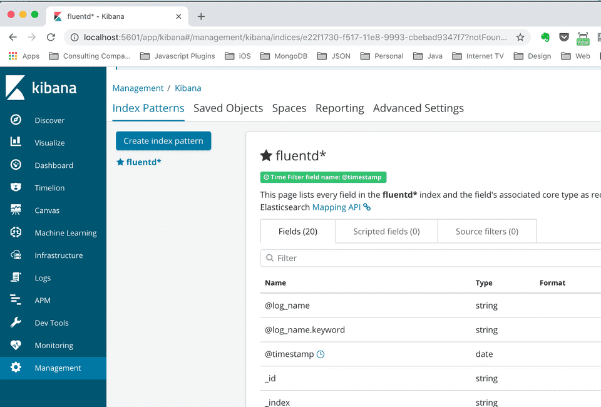Click the Machine Learning icon

16,233
